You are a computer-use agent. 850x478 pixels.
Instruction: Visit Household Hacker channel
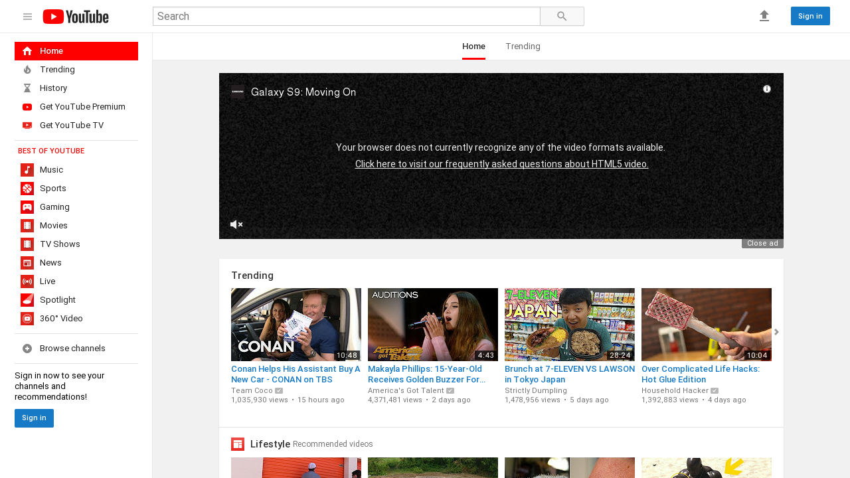(675, 391)
